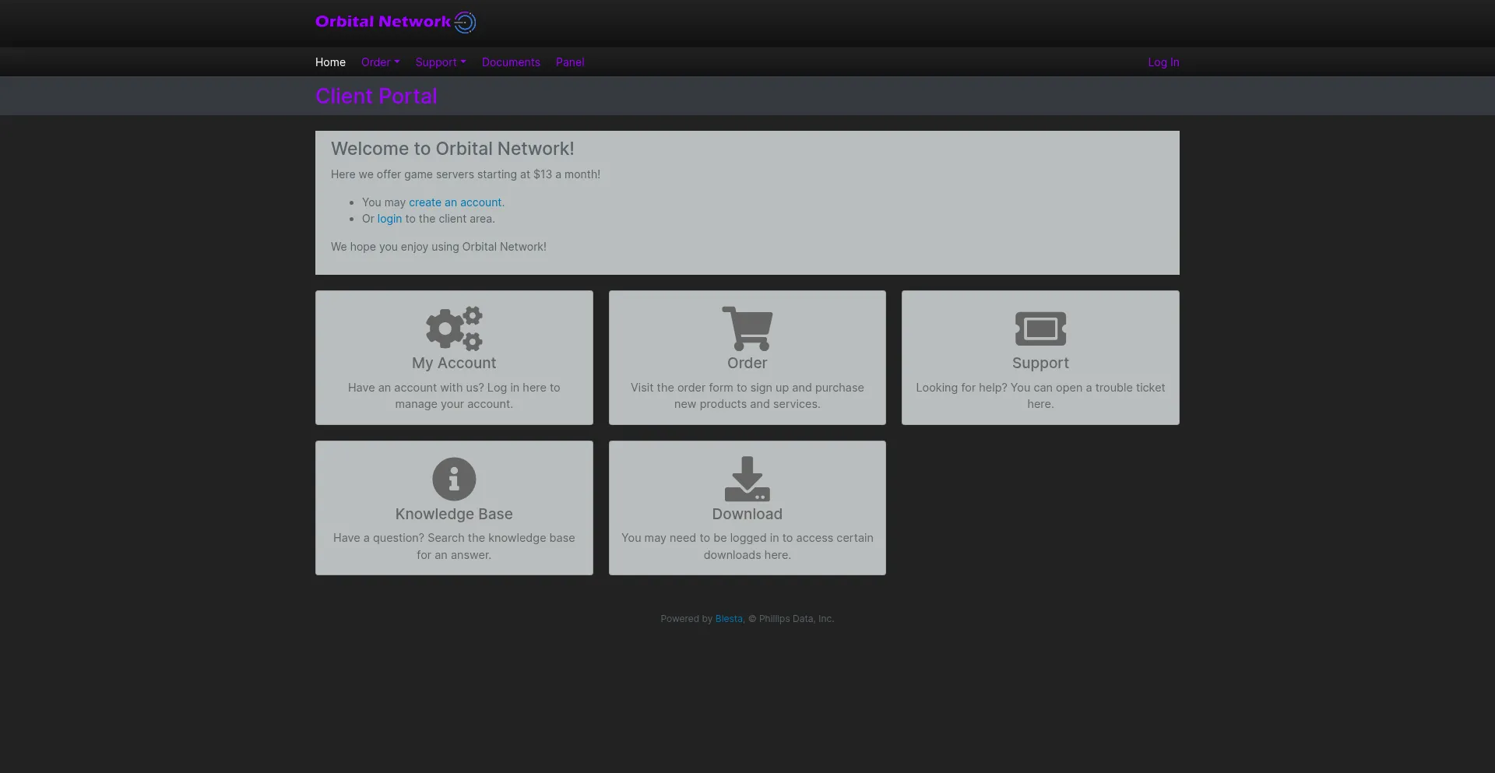
Task: Expand the Support dropdown menu
Action: tap(440, 61)
